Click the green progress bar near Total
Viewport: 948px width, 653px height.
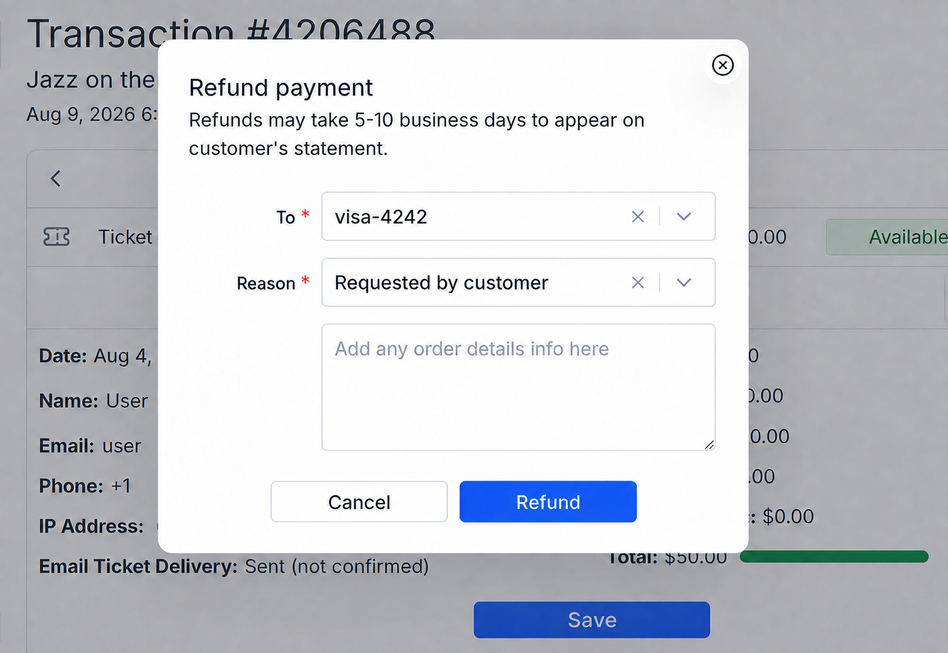point(834,556)
